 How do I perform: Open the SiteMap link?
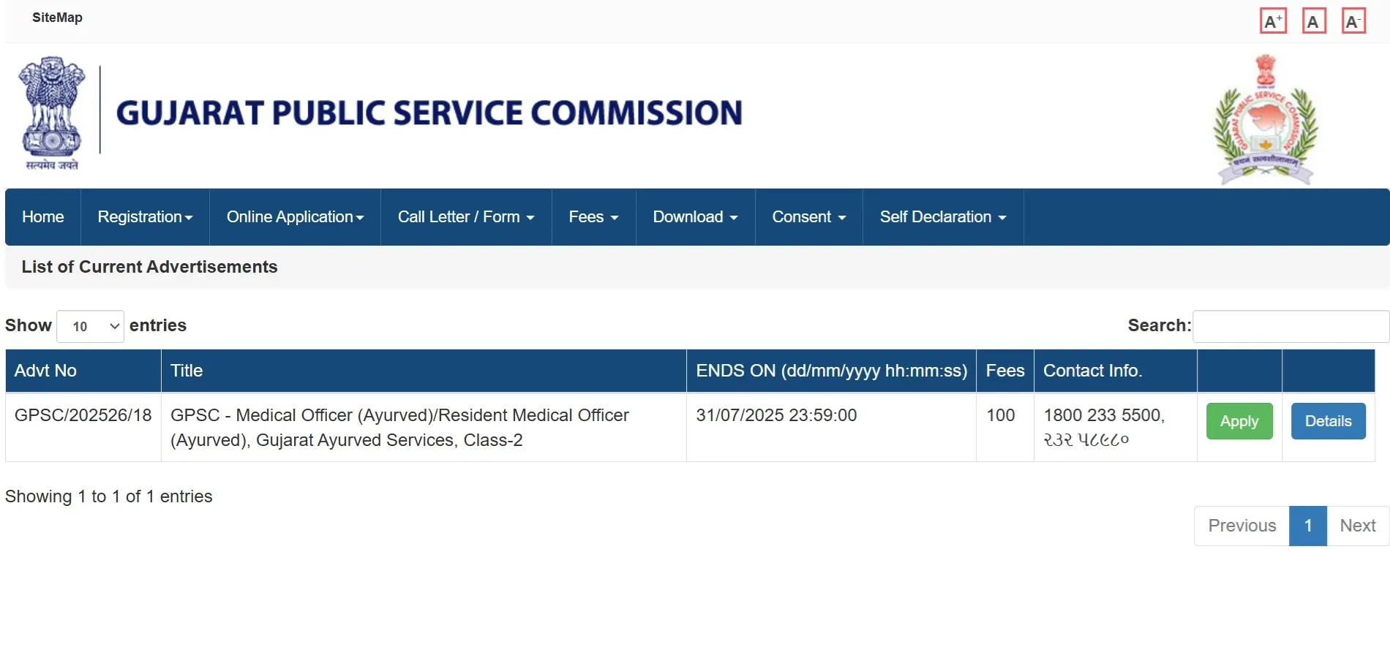[x=57, y=18]
